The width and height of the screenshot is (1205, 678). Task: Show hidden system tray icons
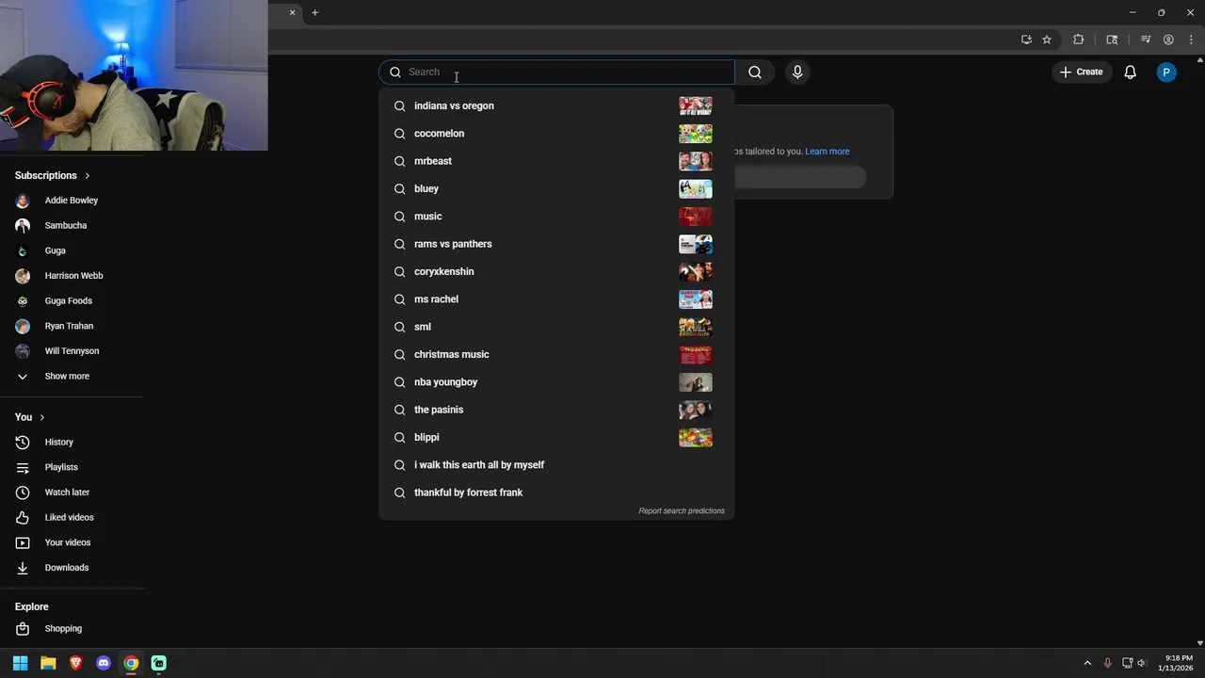click(1087, 663)
